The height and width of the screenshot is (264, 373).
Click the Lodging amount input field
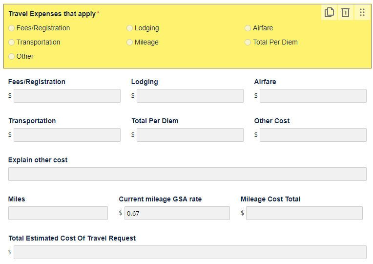(190, 96)
